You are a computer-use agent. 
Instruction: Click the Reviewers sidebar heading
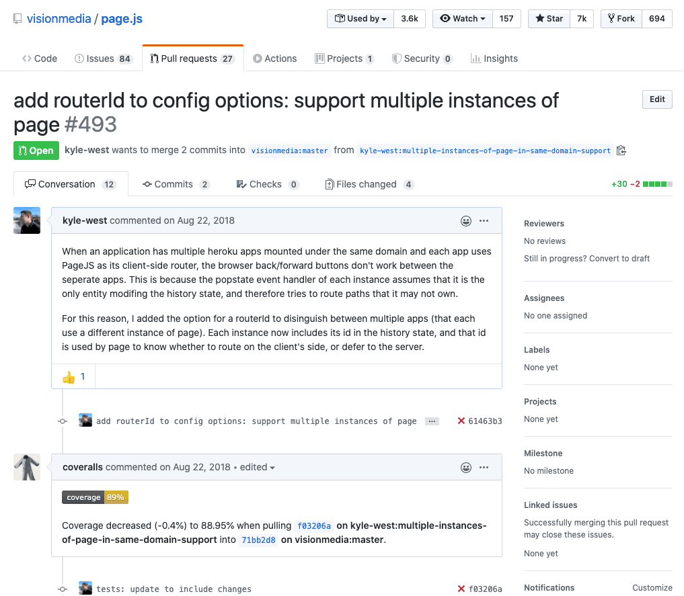(544, 224)
